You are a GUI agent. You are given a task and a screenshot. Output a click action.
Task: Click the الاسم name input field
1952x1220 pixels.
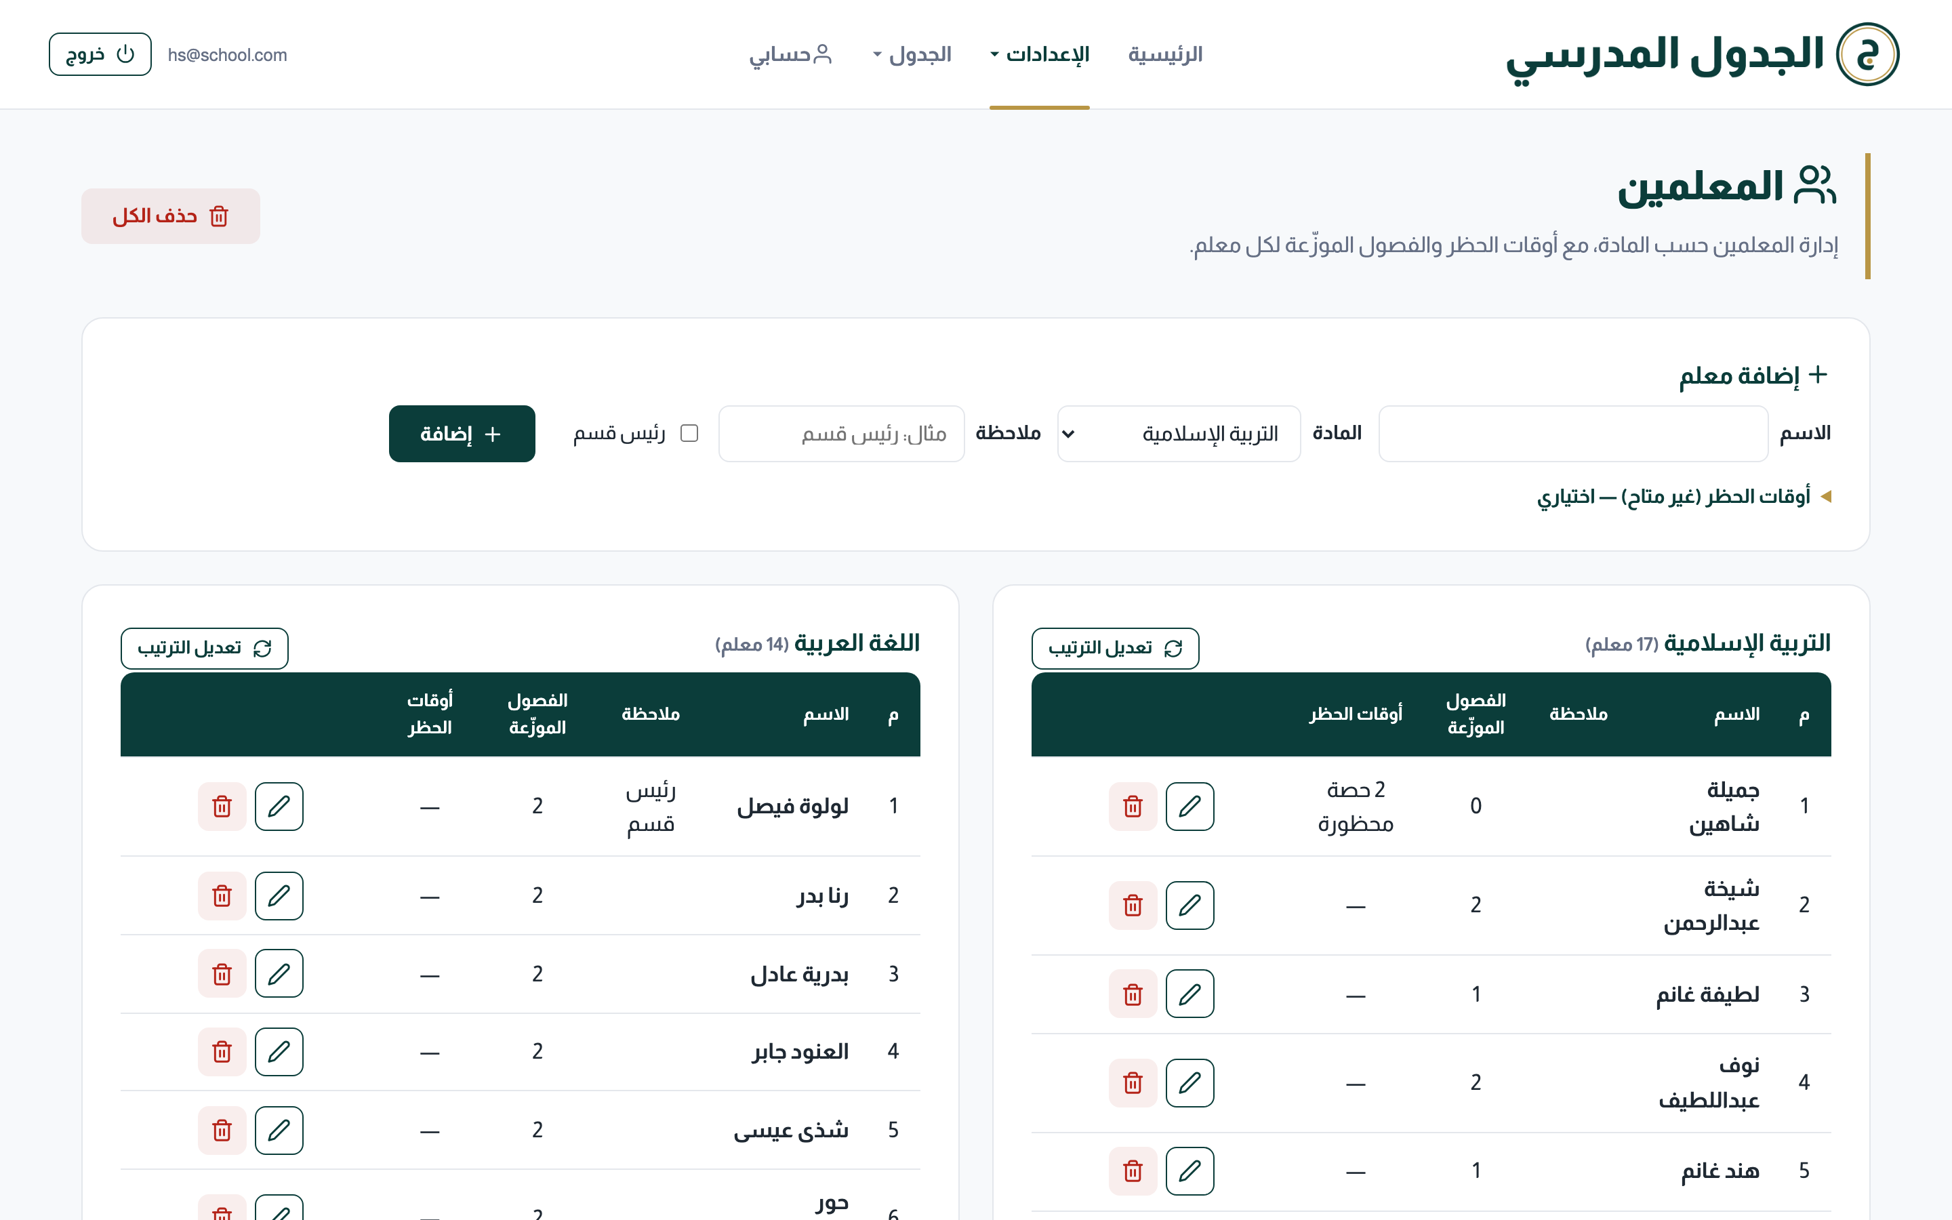tap(1573, 433)
